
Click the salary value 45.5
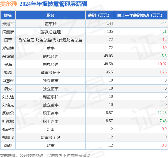[x=109, y=72]
